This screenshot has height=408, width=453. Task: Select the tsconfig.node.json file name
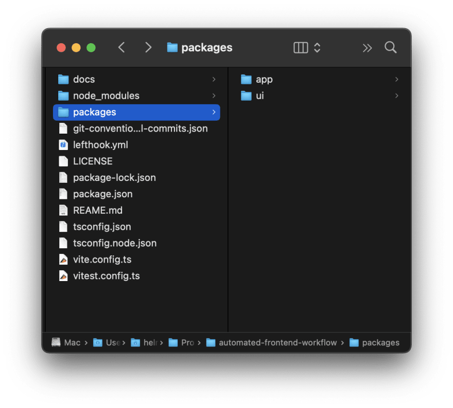pyautogui.click(x=115, y=244)
